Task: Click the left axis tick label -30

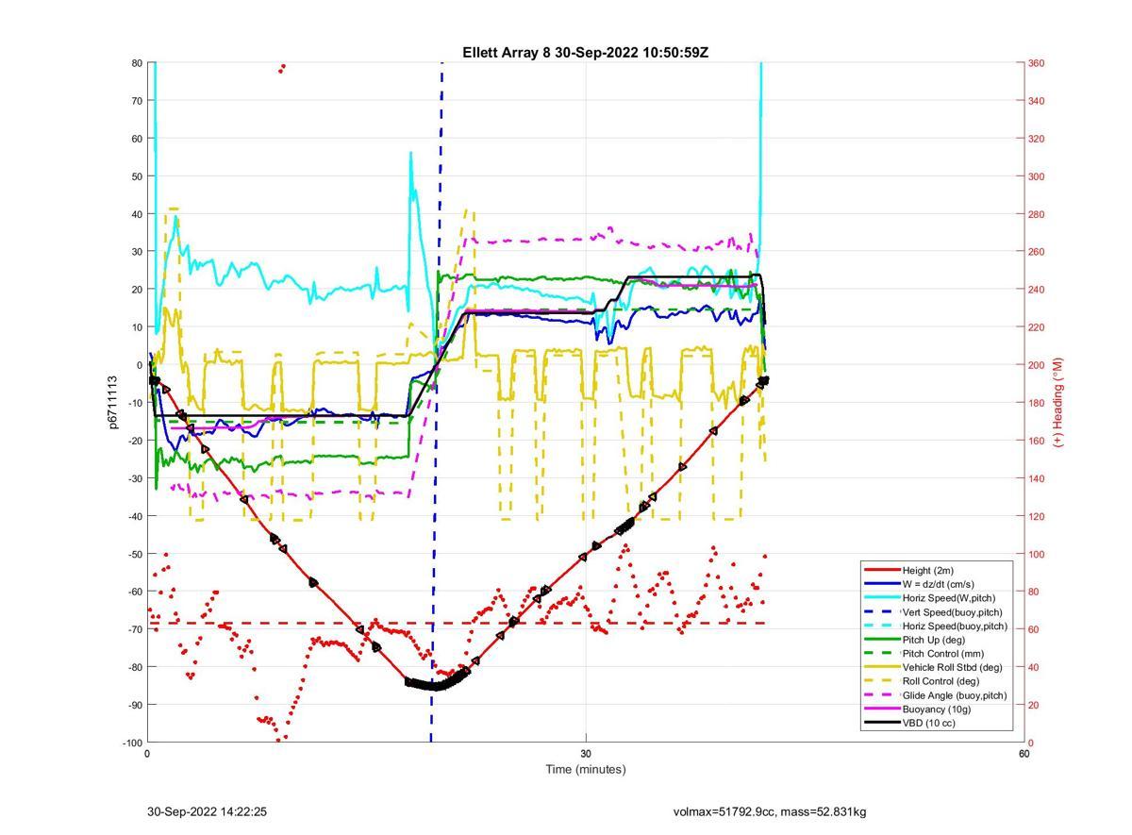Action: 134,478
